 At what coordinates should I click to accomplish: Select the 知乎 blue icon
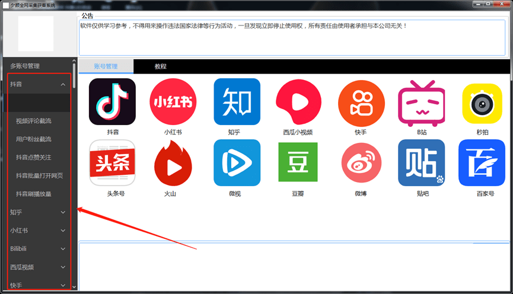click(237, 102)
